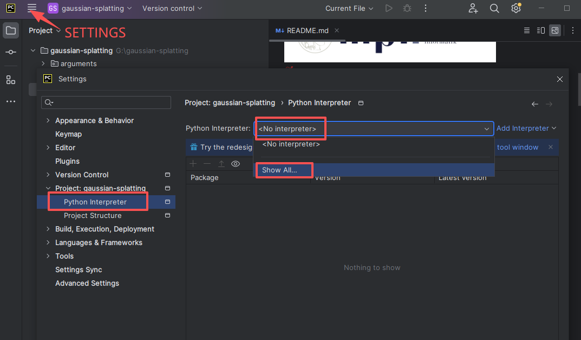Select Project Structure in settings tree

tap(93, 215)
